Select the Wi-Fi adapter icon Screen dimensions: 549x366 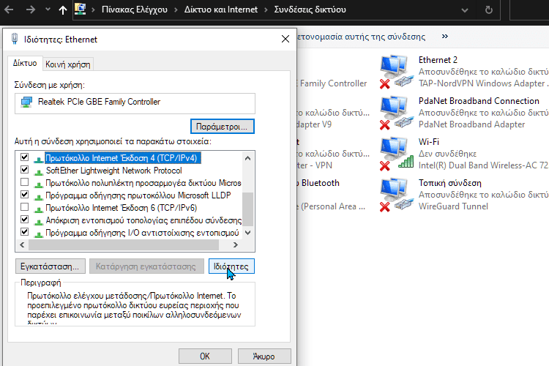[x=396, y=154]
